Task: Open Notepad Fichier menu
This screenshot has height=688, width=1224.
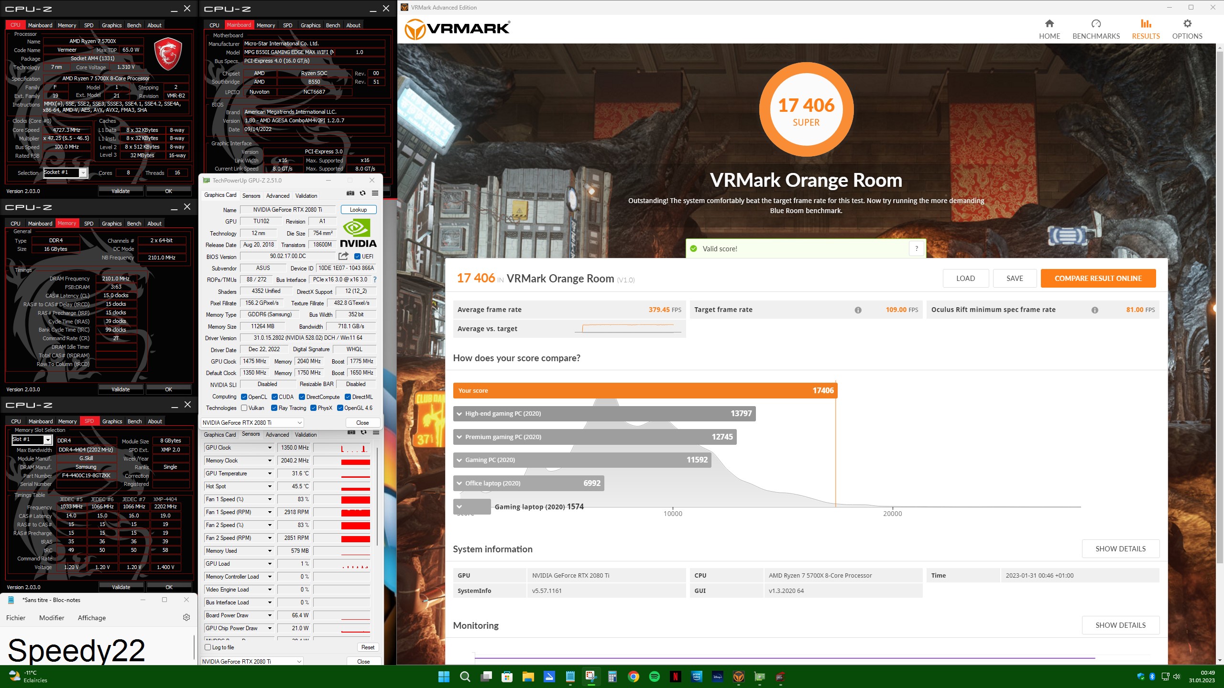Action: 16,618
